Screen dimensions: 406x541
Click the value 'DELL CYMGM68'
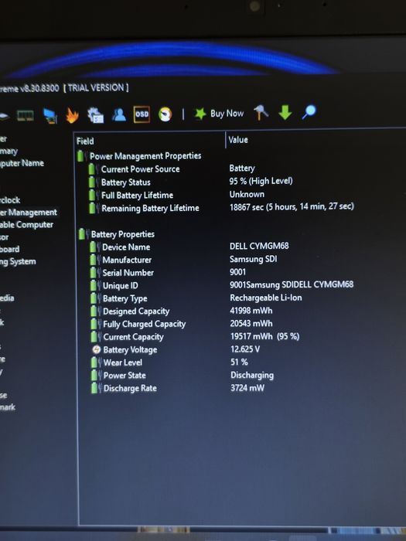pyautogui.click(x=259, y=246)
